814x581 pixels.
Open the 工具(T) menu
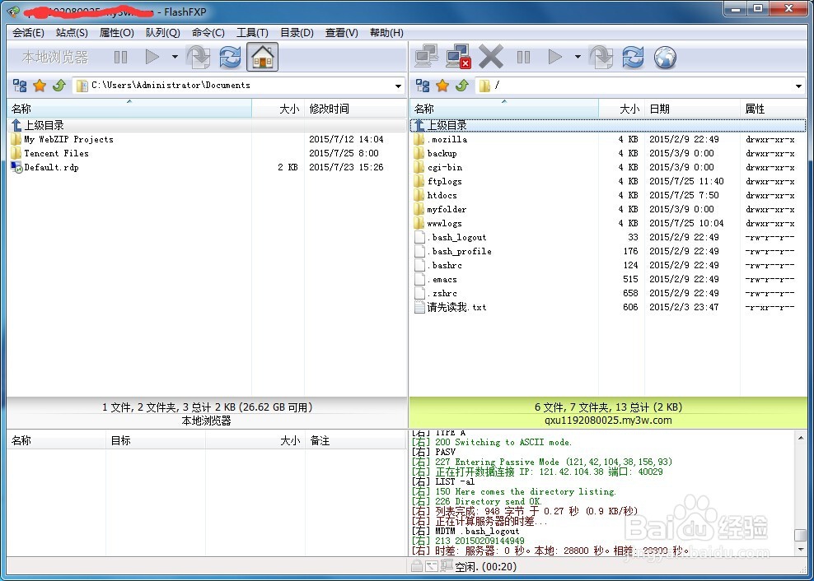pos(252,33)
